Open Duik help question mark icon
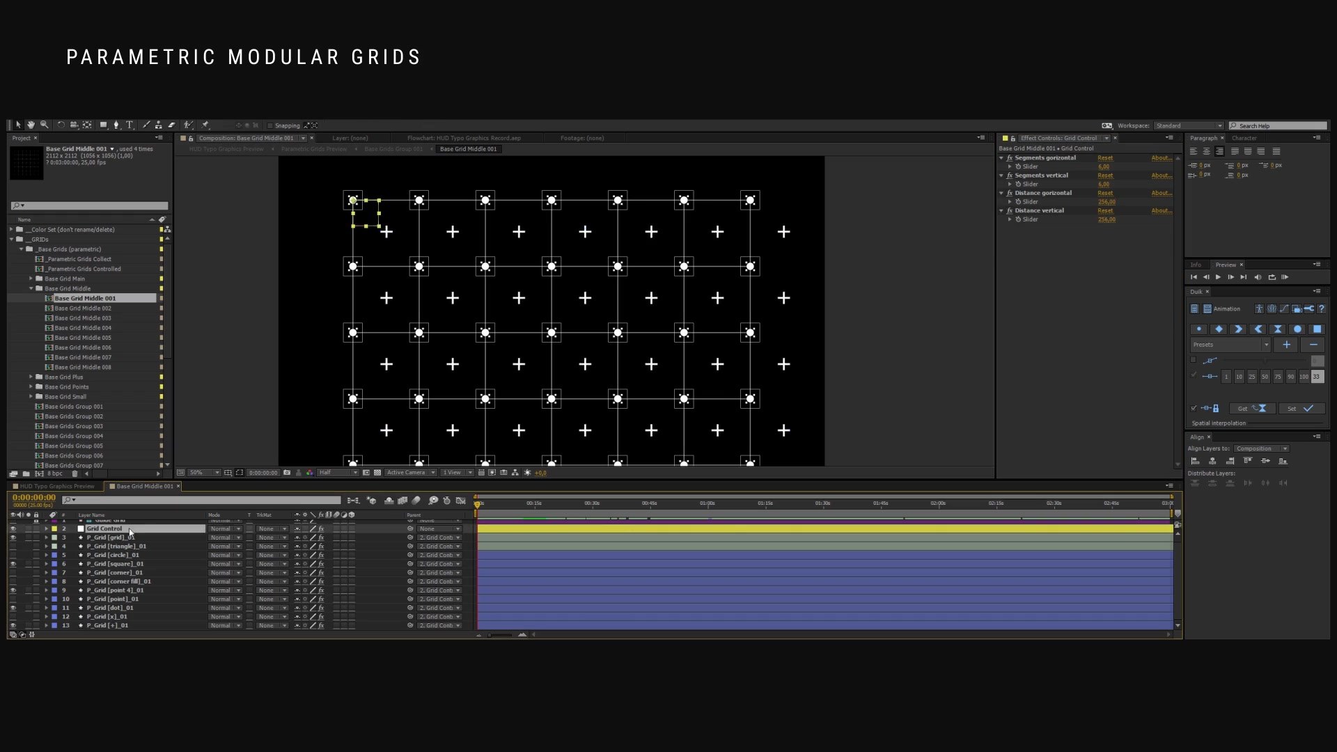 pyautogui.click(x=1322, y=308)
